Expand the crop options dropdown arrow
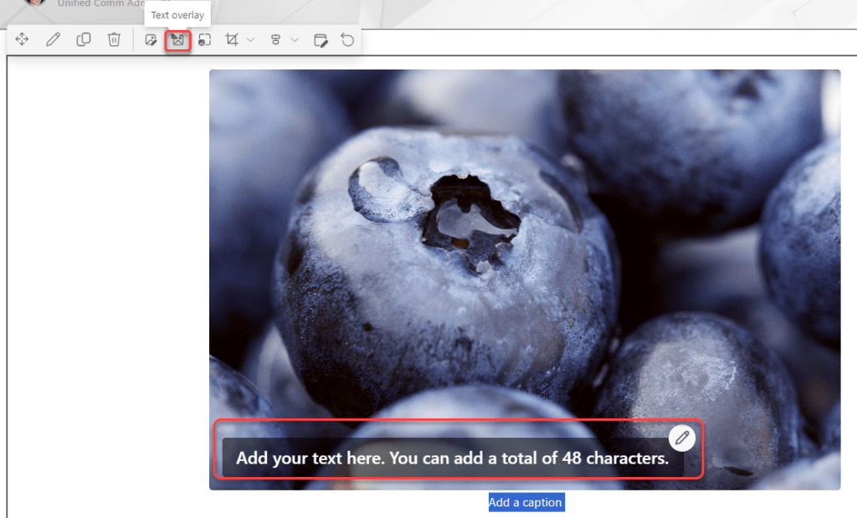Image resolution: width=857 pixels, height=518 pixels. click(250, 40)
